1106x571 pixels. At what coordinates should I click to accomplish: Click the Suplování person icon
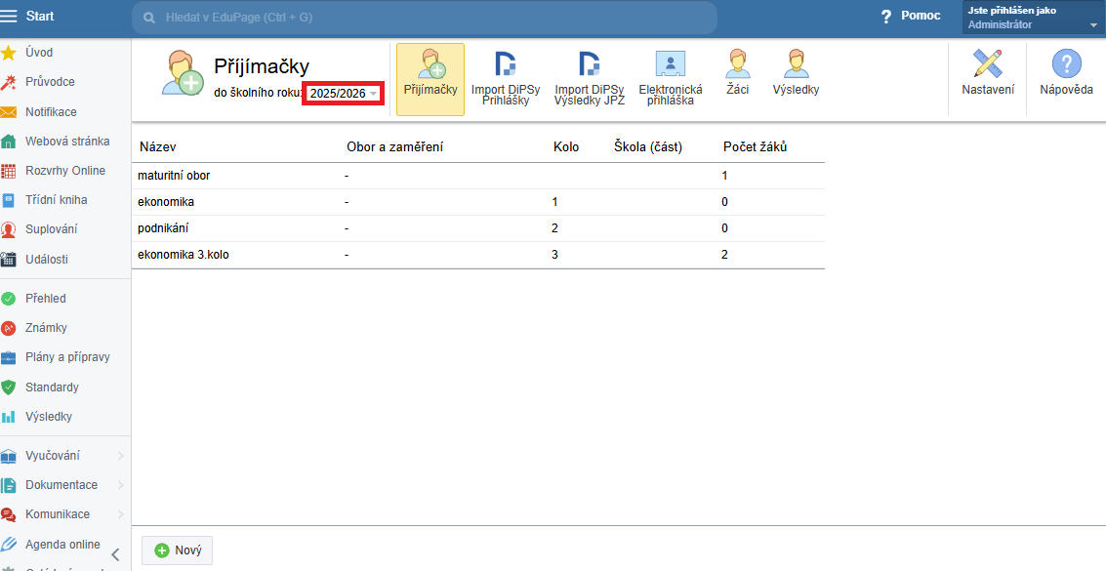[x=9, y=229]
